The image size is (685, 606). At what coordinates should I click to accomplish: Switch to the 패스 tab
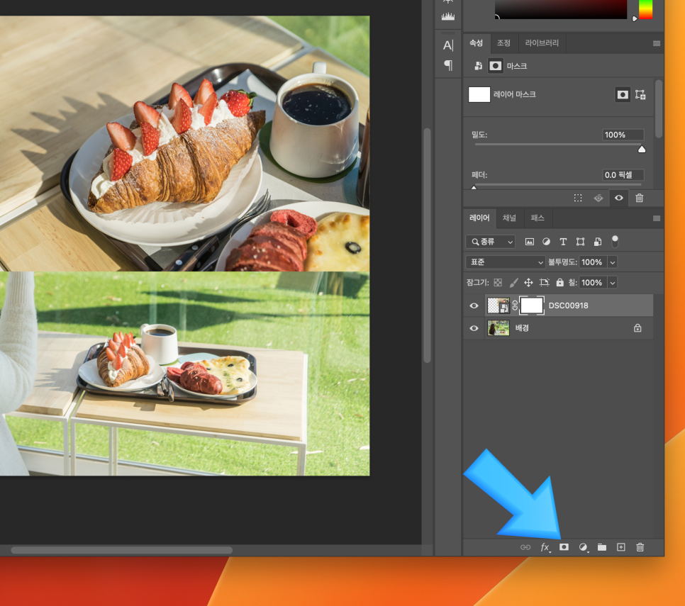pos(538,218)
